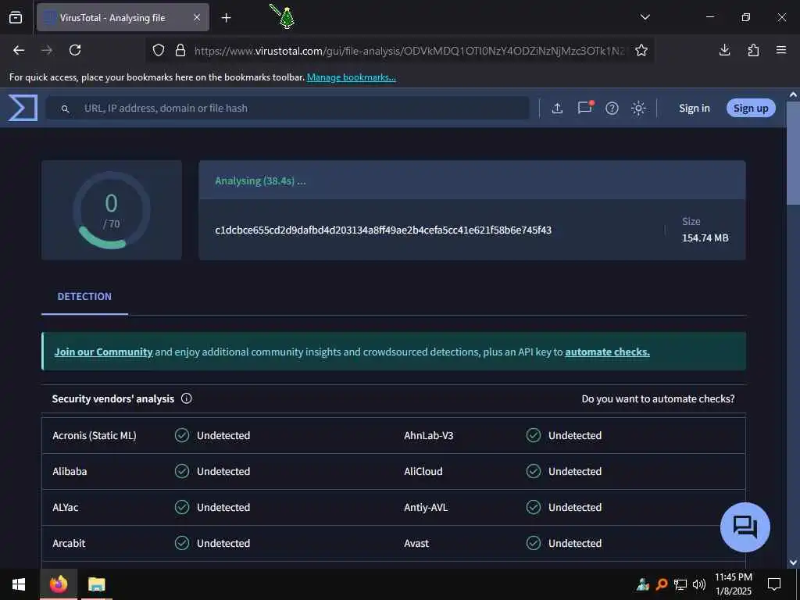Image resolution: width=800 pixels, height=600 pixels.
Task: Click the Avast vendor name
Action: click(416, 544)
